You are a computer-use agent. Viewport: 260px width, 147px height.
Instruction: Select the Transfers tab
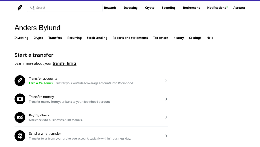(x=55, y=38)
